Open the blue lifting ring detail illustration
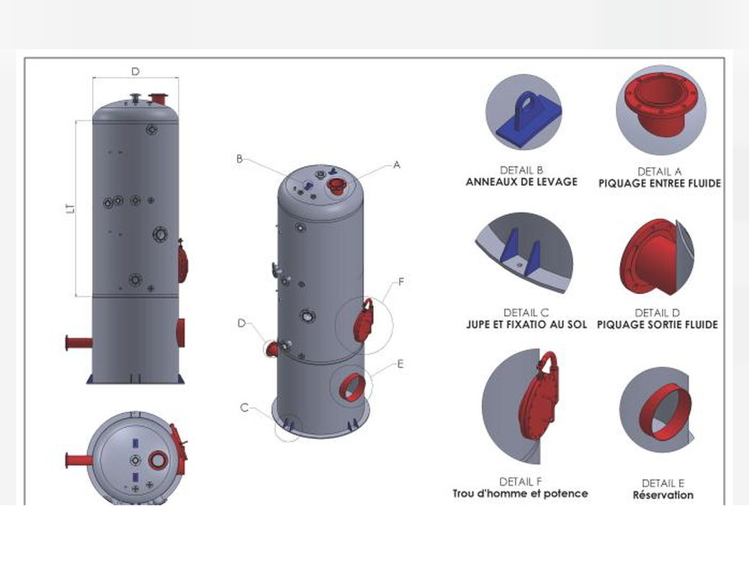 (524, 112)
